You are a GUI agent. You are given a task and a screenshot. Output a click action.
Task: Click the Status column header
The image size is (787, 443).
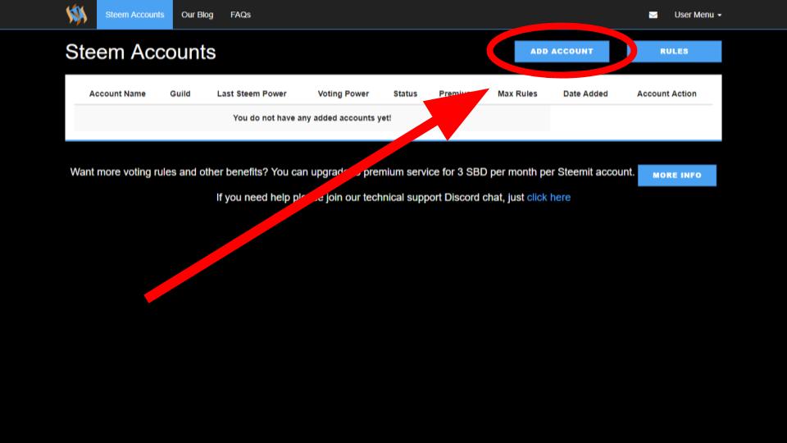pos(405,94)
